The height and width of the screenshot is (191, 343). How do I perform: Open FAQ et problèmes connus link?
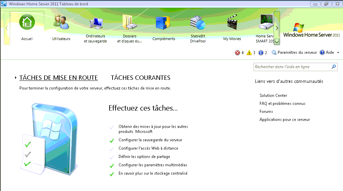point(282,104)
